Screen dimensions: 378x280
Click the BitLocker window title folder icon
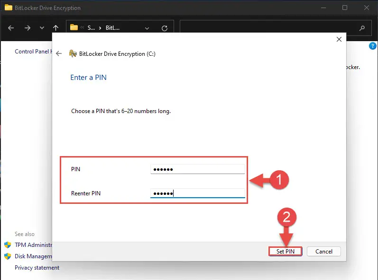(9, 8)
